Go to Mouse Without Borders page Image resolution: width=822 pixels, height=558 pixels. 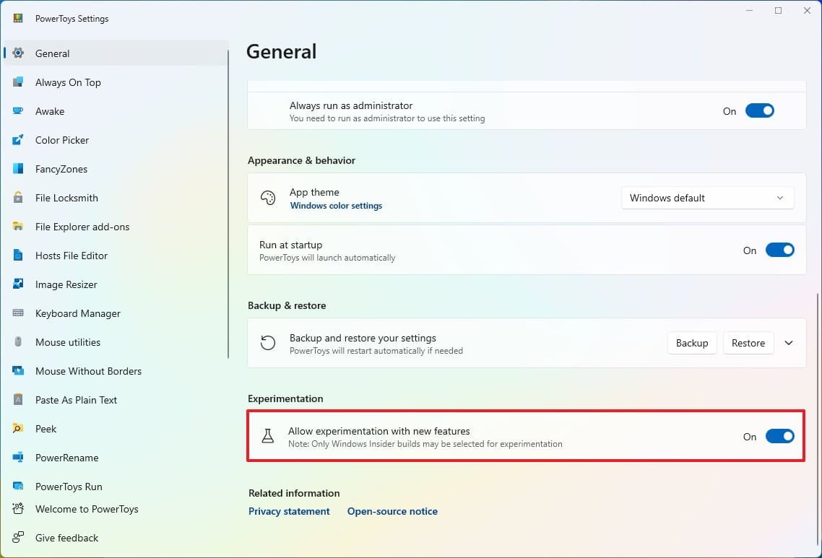pyautogui.click(x=88, y=371)
